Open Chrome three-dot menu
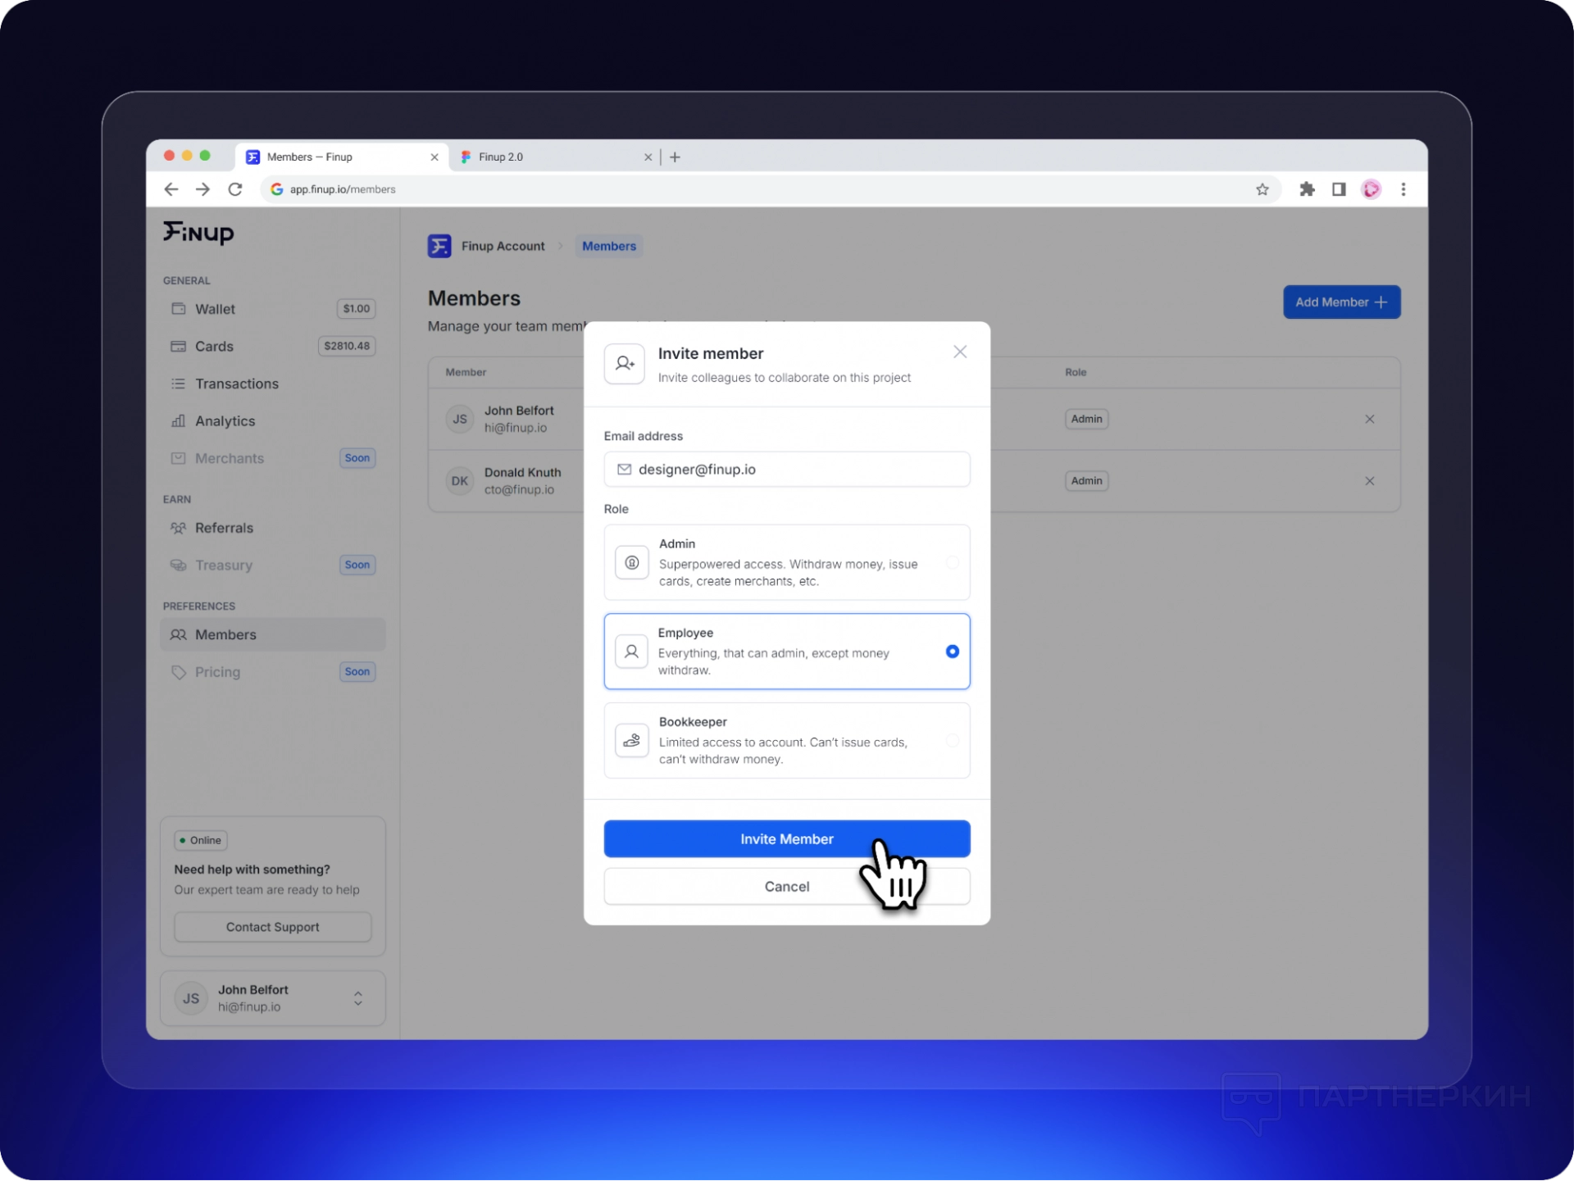Viewport: 1574px width, 1181px height. pyautogui.click(x=1403, y=189)
